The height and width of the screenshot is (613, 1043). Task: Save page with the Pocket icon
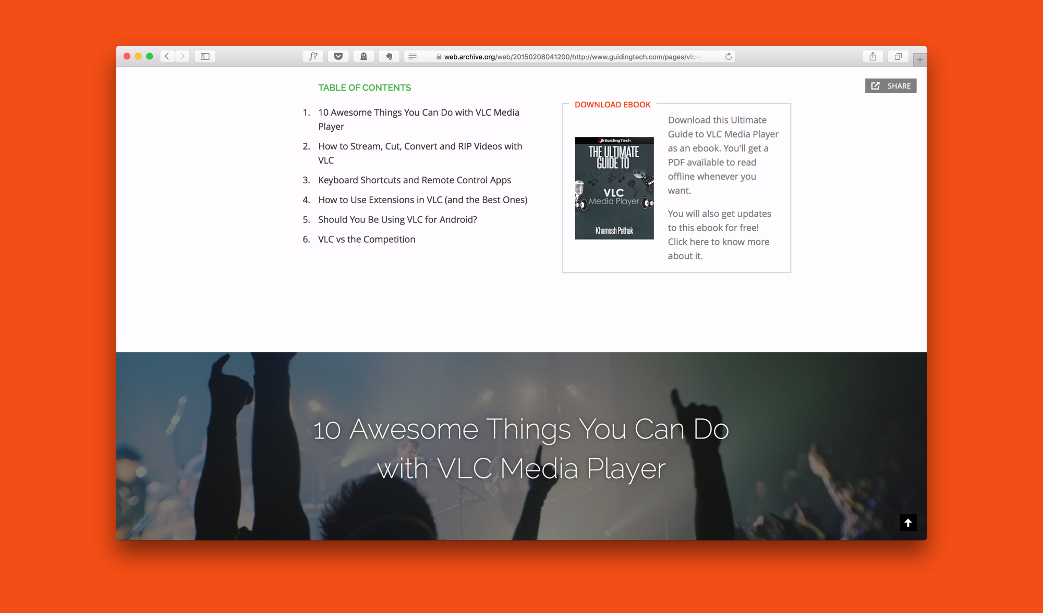(338, 56)
